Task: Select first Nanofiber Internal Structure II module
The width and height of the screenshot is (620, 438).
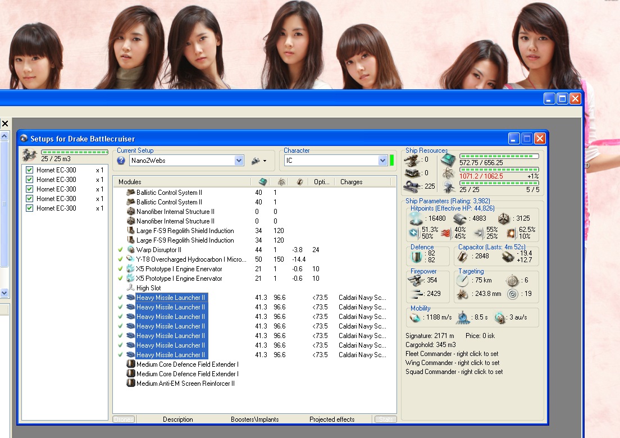Action: point(176,212)
